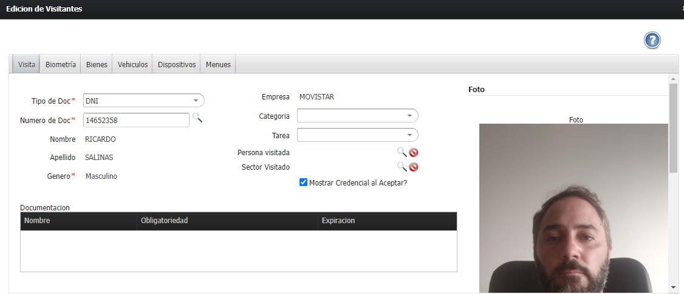Open the Tipo de Doc dropdown
Image resolution: width=684 pixels, height=294 pixels.
tap(196, 101)
